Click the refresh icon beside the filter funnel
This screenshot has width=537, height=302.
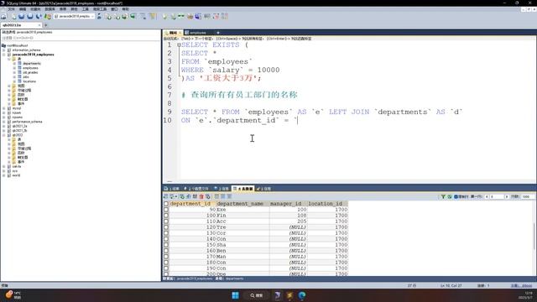click(x=450, y=196)
